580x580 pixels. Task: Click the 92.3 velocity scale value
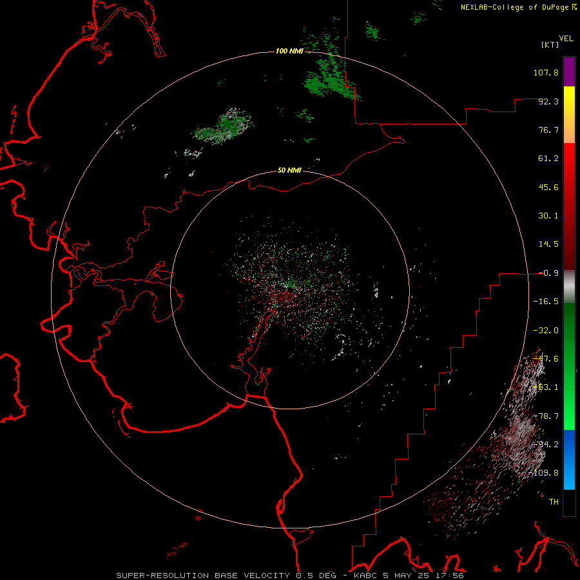548,101
